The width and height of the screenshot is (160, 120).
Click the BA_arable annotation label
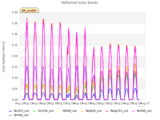pos(29,10)
